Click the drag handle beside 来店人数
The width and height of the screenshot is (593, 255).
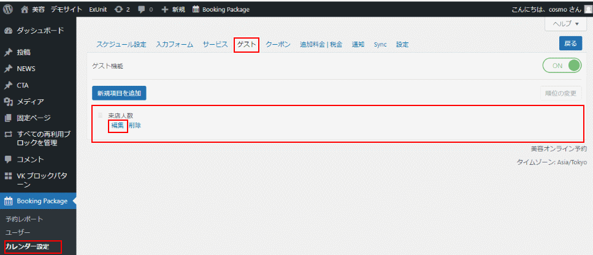pyautogui.click(x=101, y=115)
